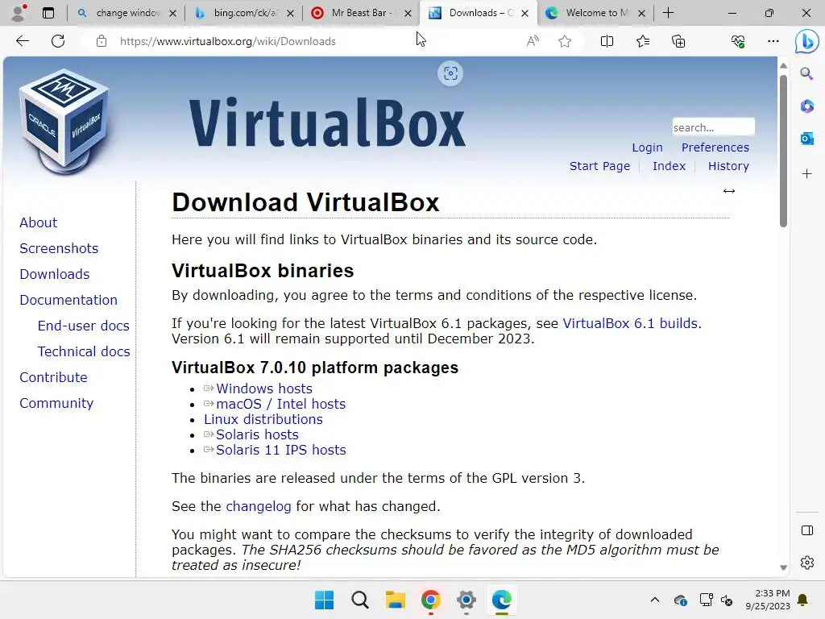Open Linux distributions link
The image size is (825, 619).
pyautogui.click(x=263, y=419)
